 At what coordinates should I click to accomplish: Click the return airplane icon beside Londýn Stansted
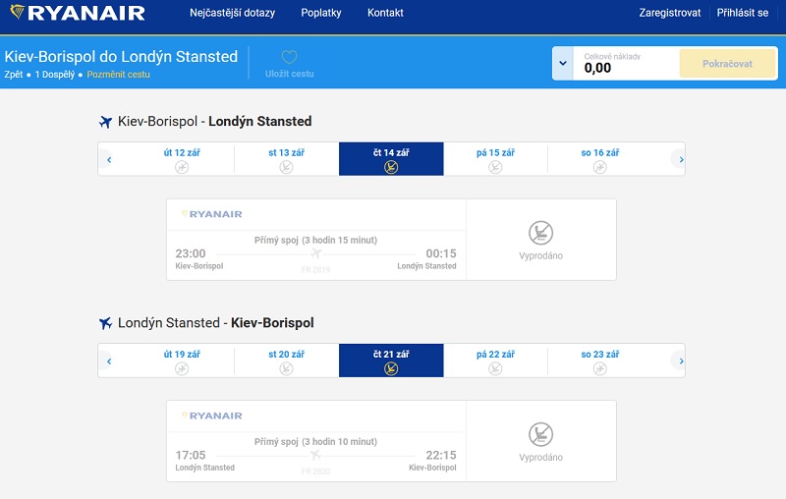[105, 323]
